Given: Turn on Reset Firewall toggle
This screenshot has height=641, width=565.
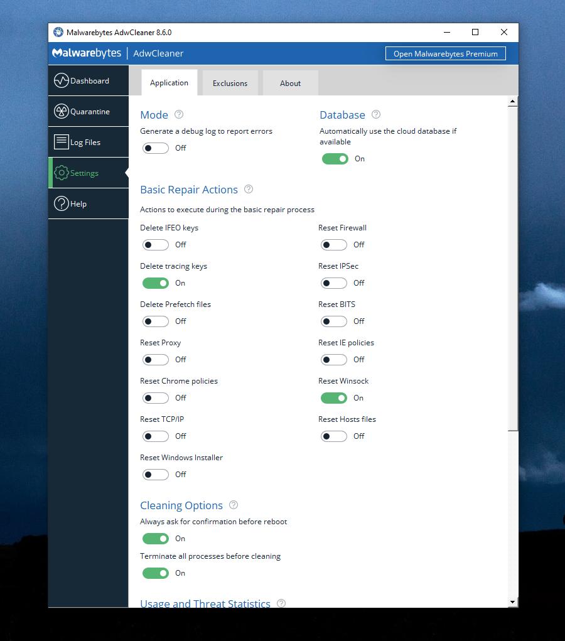Looking at the screenshot, I should 334,245.
